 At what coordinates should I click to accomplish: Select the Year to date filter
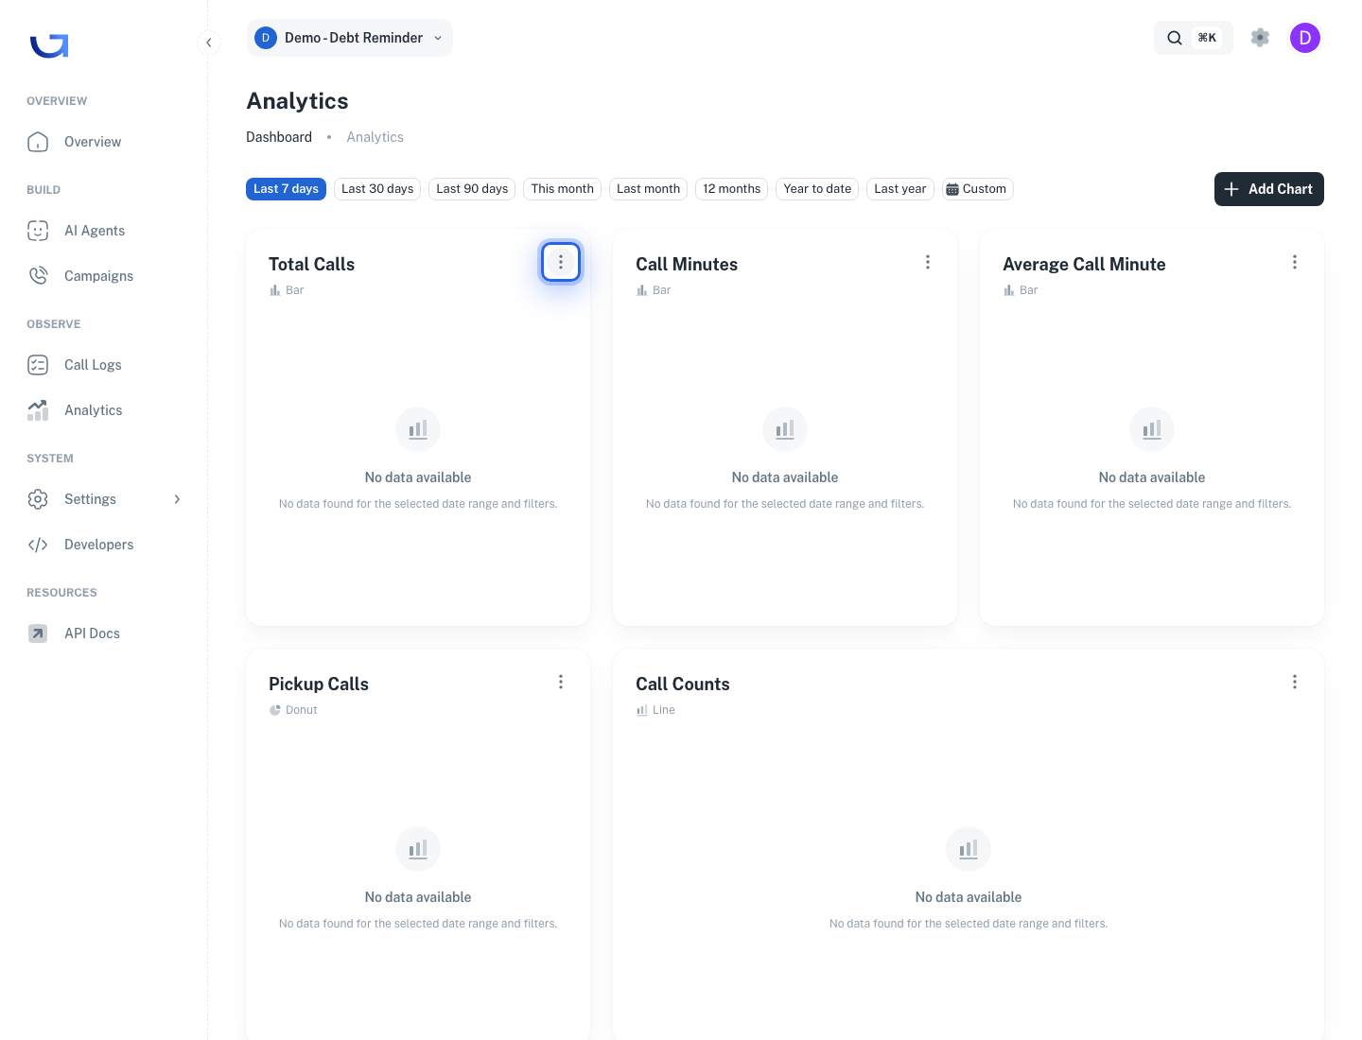point(817,189)
